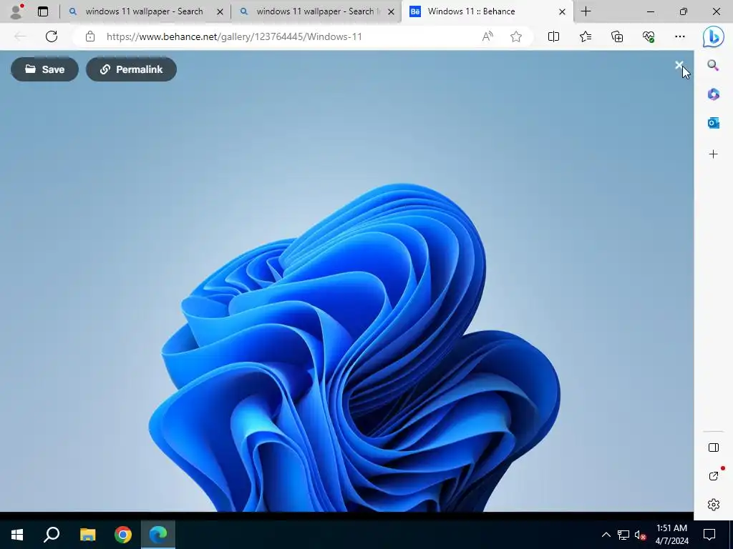Image resolution: width=733 pixels, height=549 pixels.
Task: Open the Favorites list icon
Action: (586, 36)
